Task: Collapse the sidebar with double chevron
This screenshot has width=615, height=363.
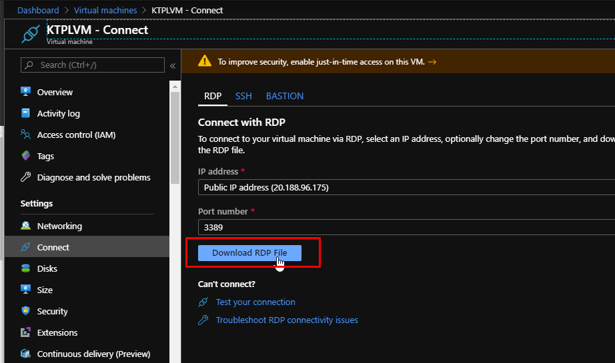Action: pos(173,66)
